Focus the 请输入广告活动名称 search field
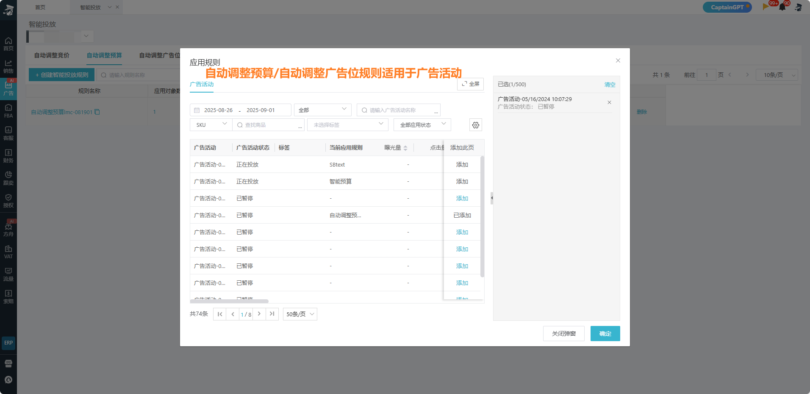The image size is (810, 394). pos(399,110)
